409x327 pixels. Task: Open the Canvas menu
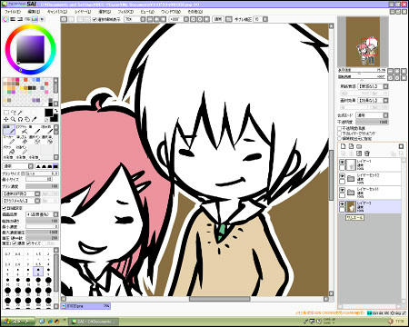coord(57,12)
